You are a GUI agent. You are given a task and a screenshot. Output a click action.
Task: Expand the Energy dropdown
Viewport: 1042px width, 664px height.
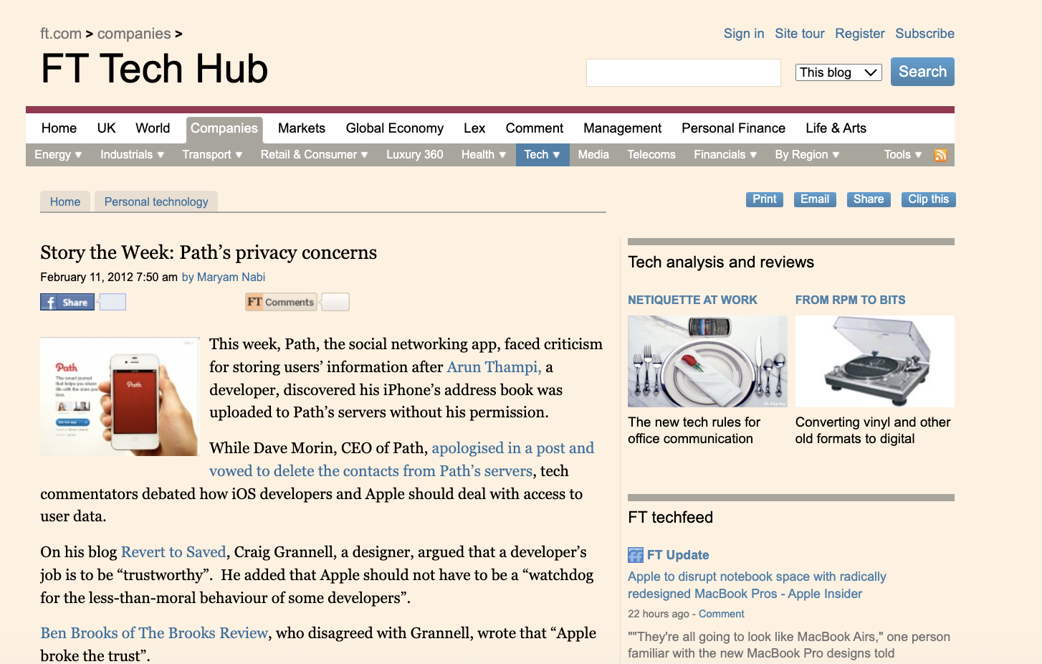coord(57,154)
